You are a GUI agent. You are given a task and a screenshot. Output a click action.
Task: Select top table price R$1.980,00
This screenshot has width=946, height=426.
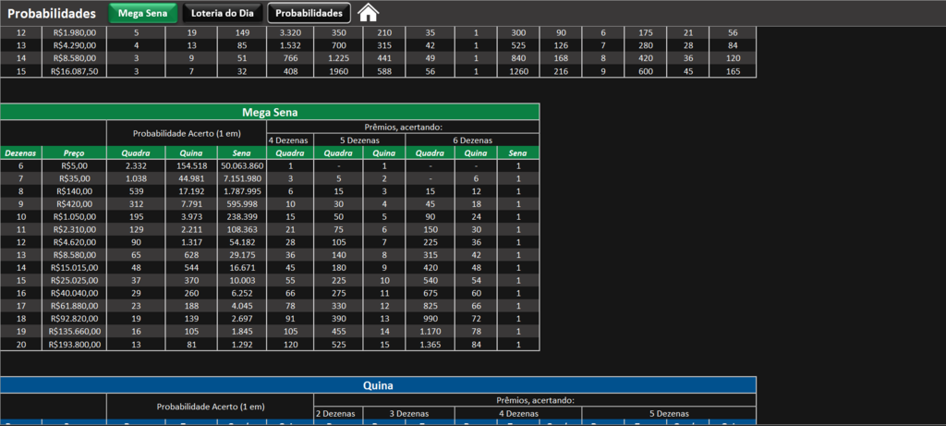pyautogui.click(x=74, y=32)
